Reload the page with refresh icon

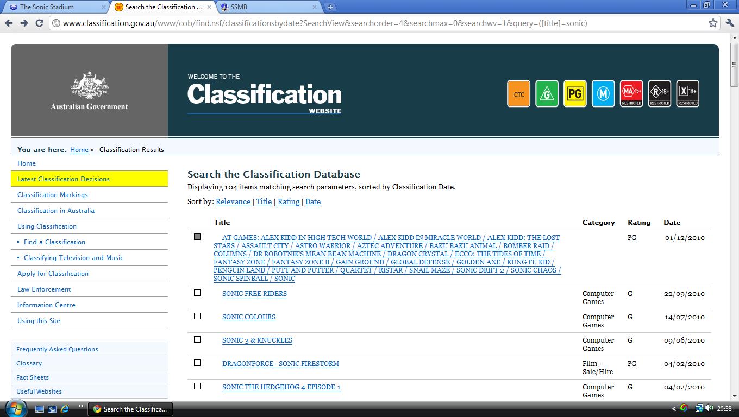(x=39, y=23)
